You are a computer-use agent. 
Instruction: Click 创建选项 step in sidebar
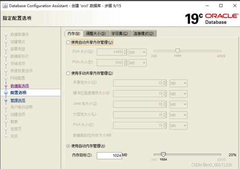pyautogui.click(x=18, y=114)
